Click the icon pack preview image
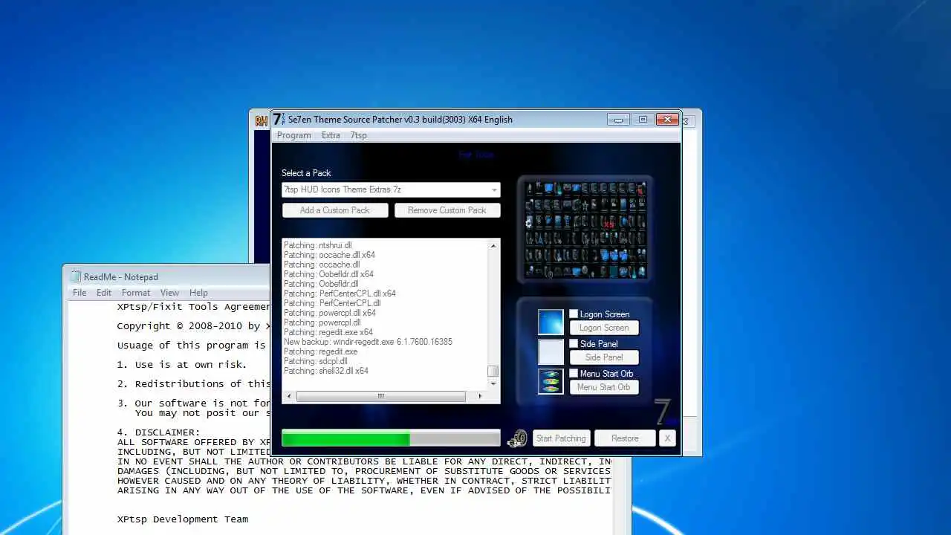Screen dimensions: 951x535 coord(585,230)
